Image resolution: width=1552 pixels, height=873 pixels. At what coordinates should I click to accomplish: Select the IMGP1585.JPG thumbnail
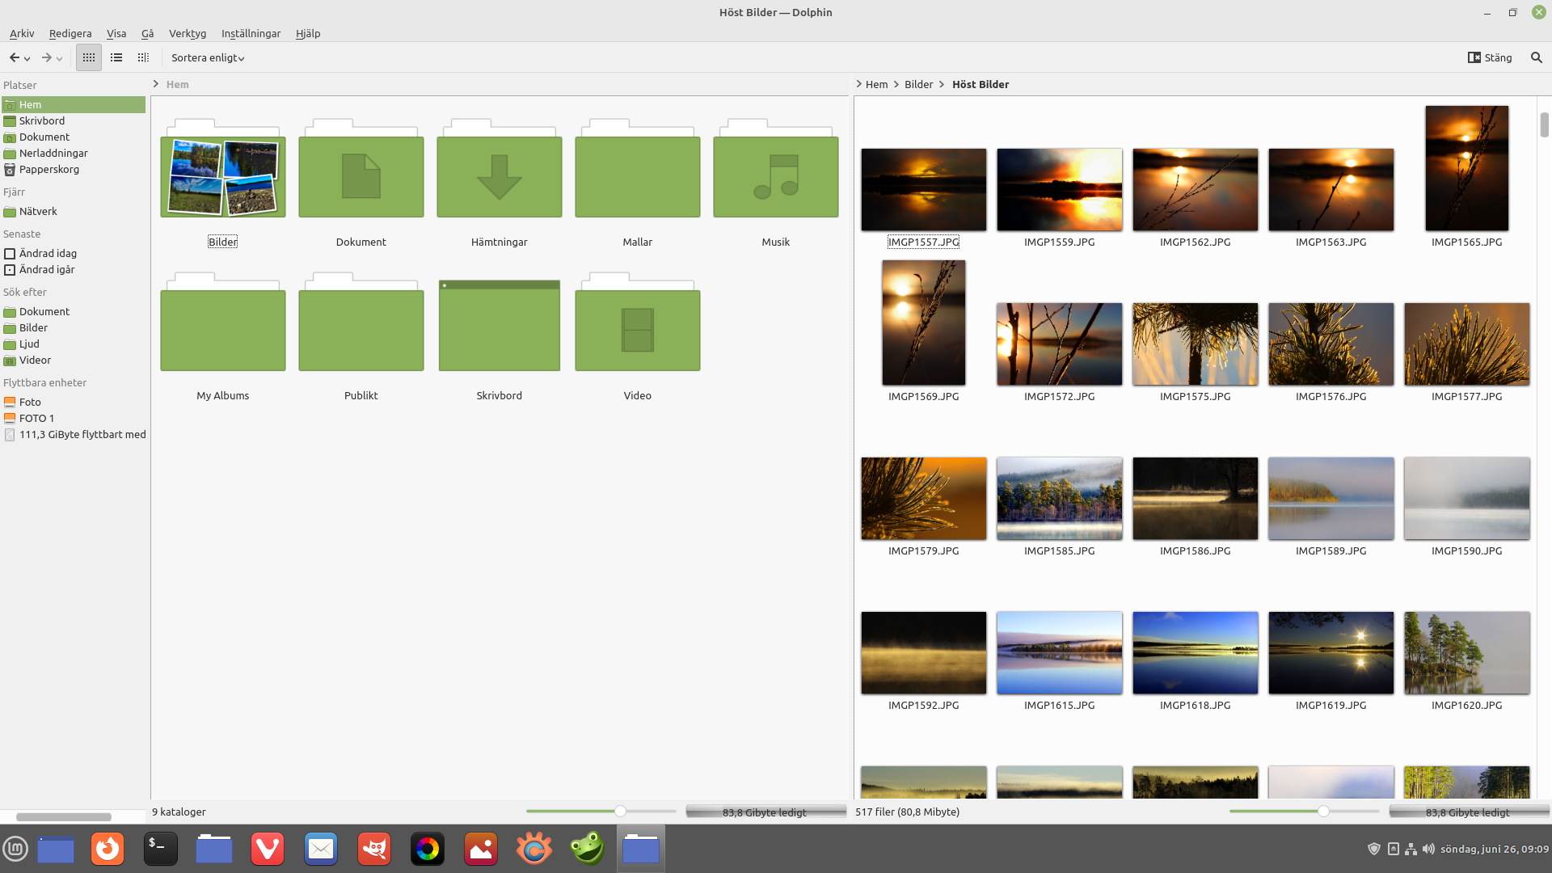tap(1059, 499)
